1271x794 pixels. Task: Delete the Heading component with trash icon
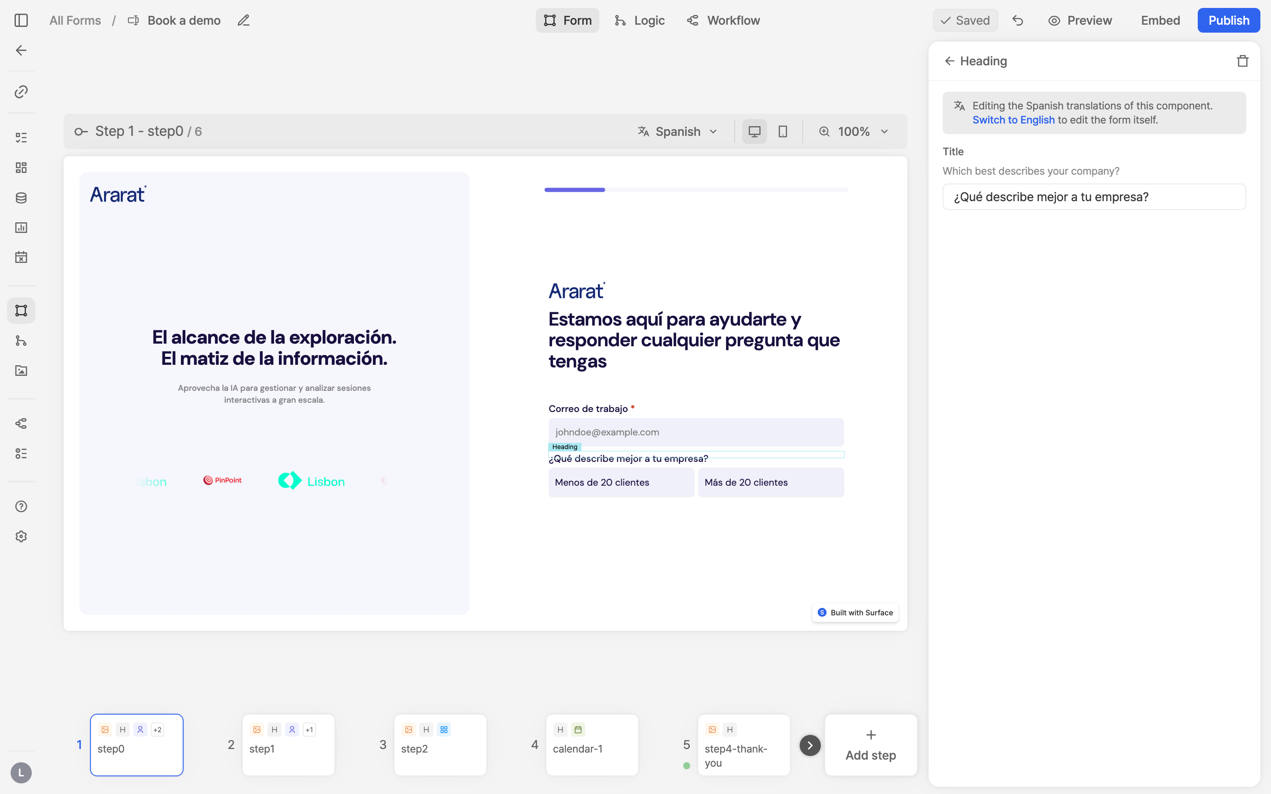[x=1242, y=61]
